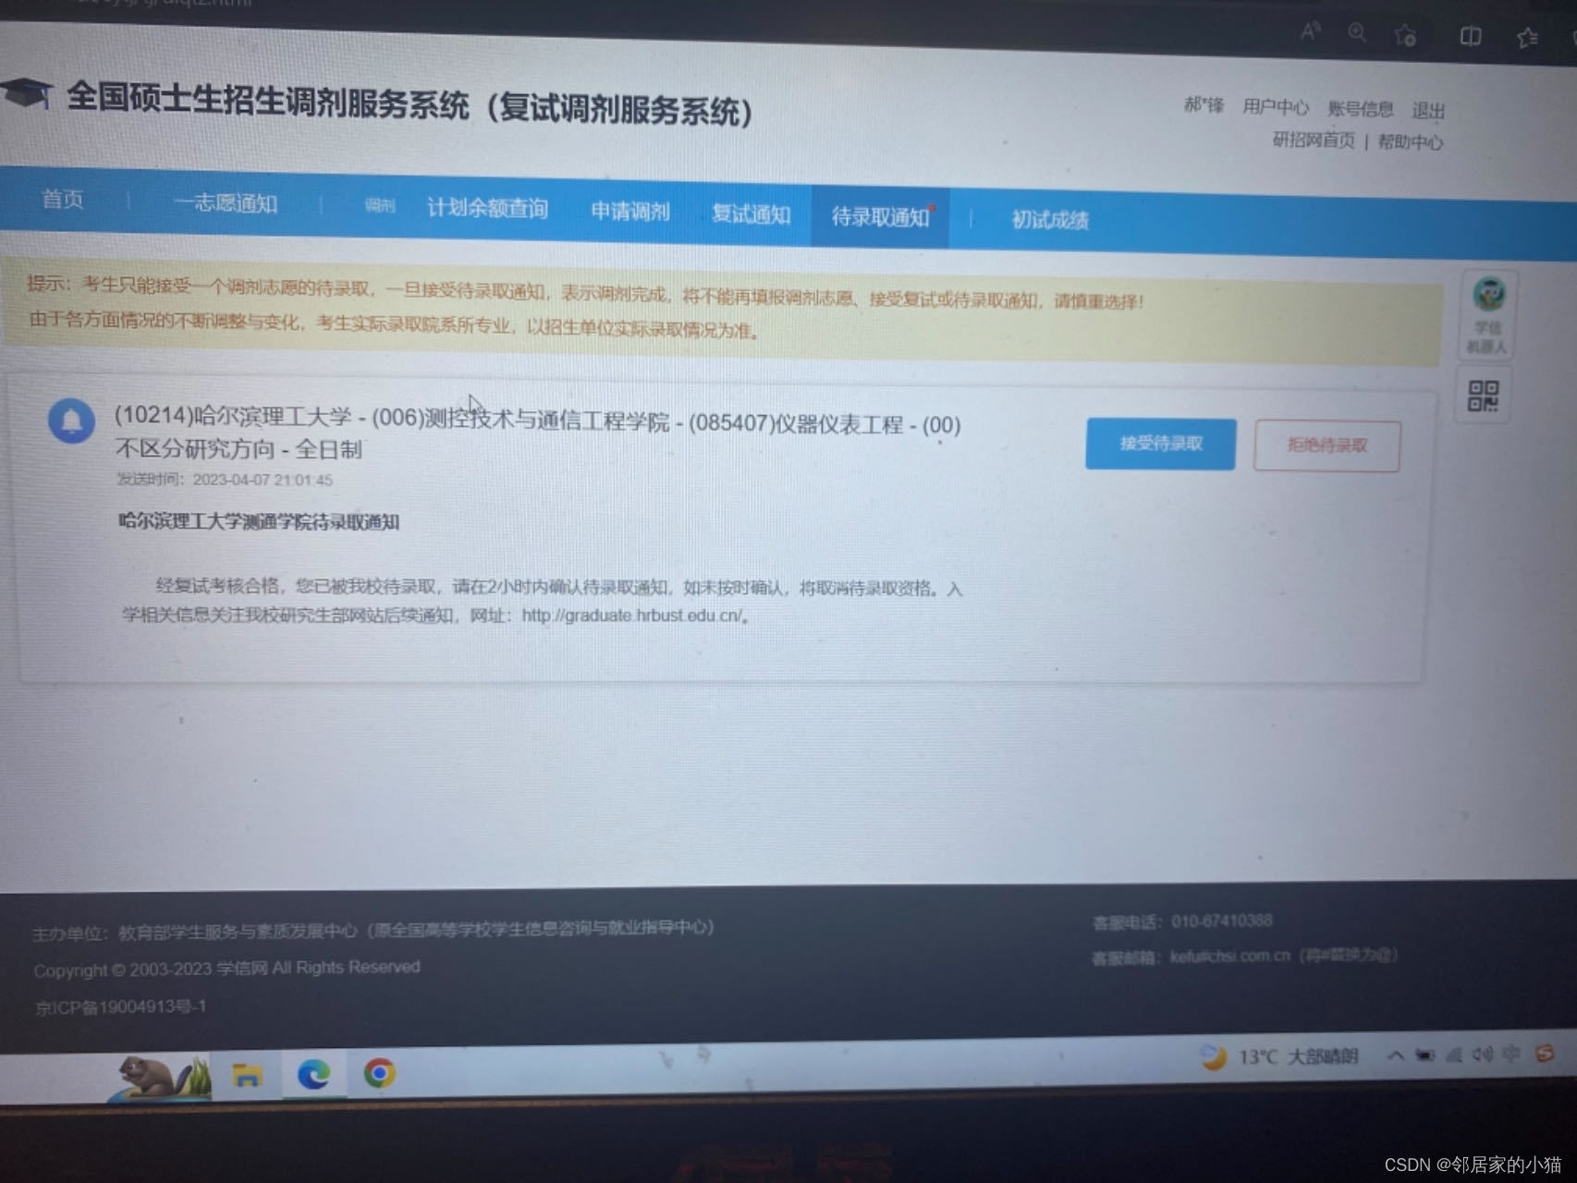This screenshot has width=1577, height=1183.
Task: Add page to favorites star icon
Action: pos(1405,35)
